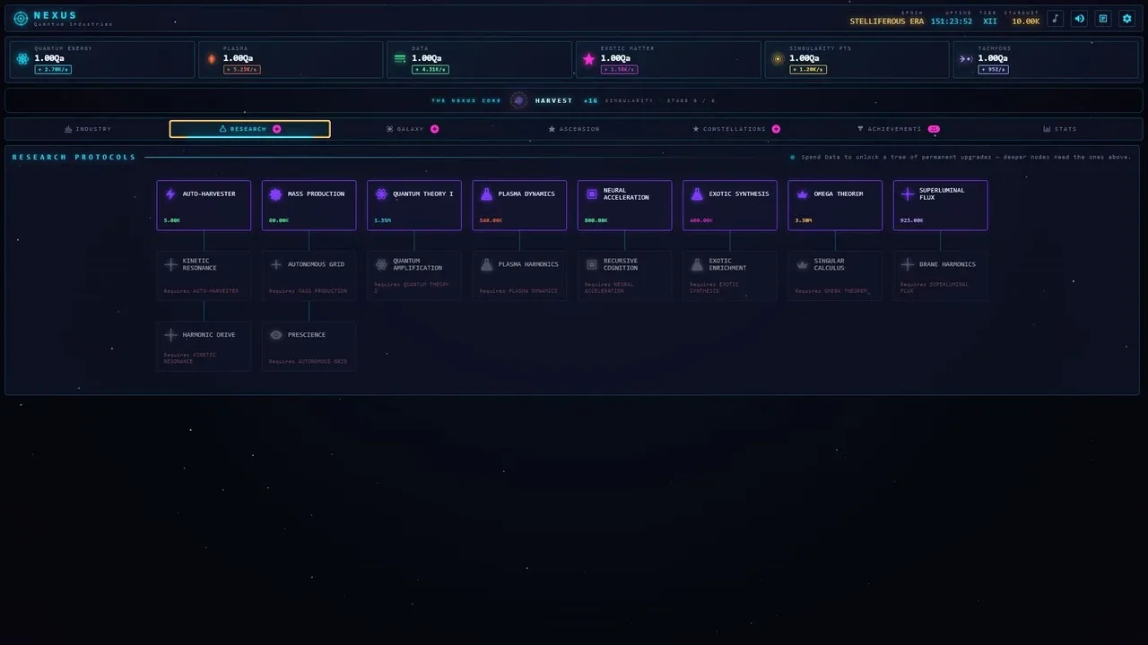Click the Nexus Core harvest orb
This screenshot has width=1148, height=645.
[x=518, y=100]
